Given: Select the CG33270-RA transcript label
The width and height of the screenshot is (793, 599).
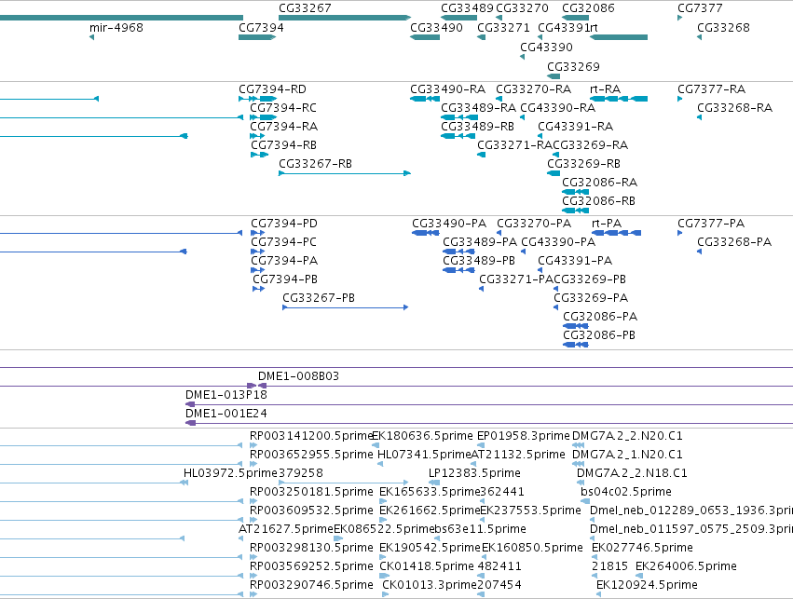Looking at the screenshot, I should pyautogui.click(x=534, y=89).
